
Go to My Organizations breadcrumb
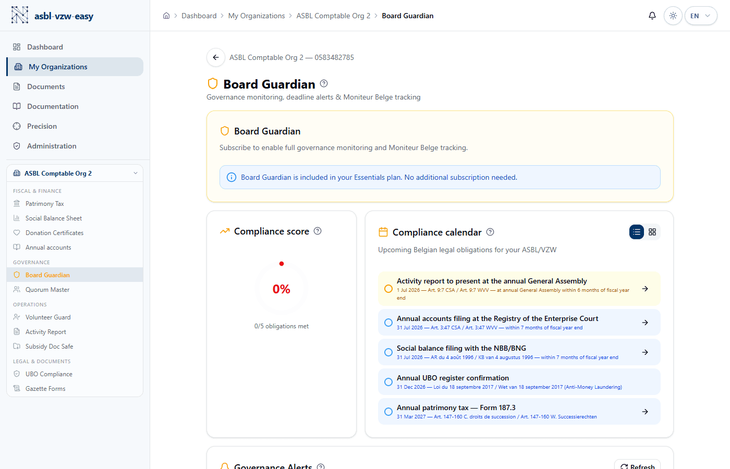click(257, 16)
